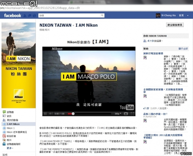Open 相片 photos sidebar tab
The image size is (193, 156).
click(x=9, y=140)
